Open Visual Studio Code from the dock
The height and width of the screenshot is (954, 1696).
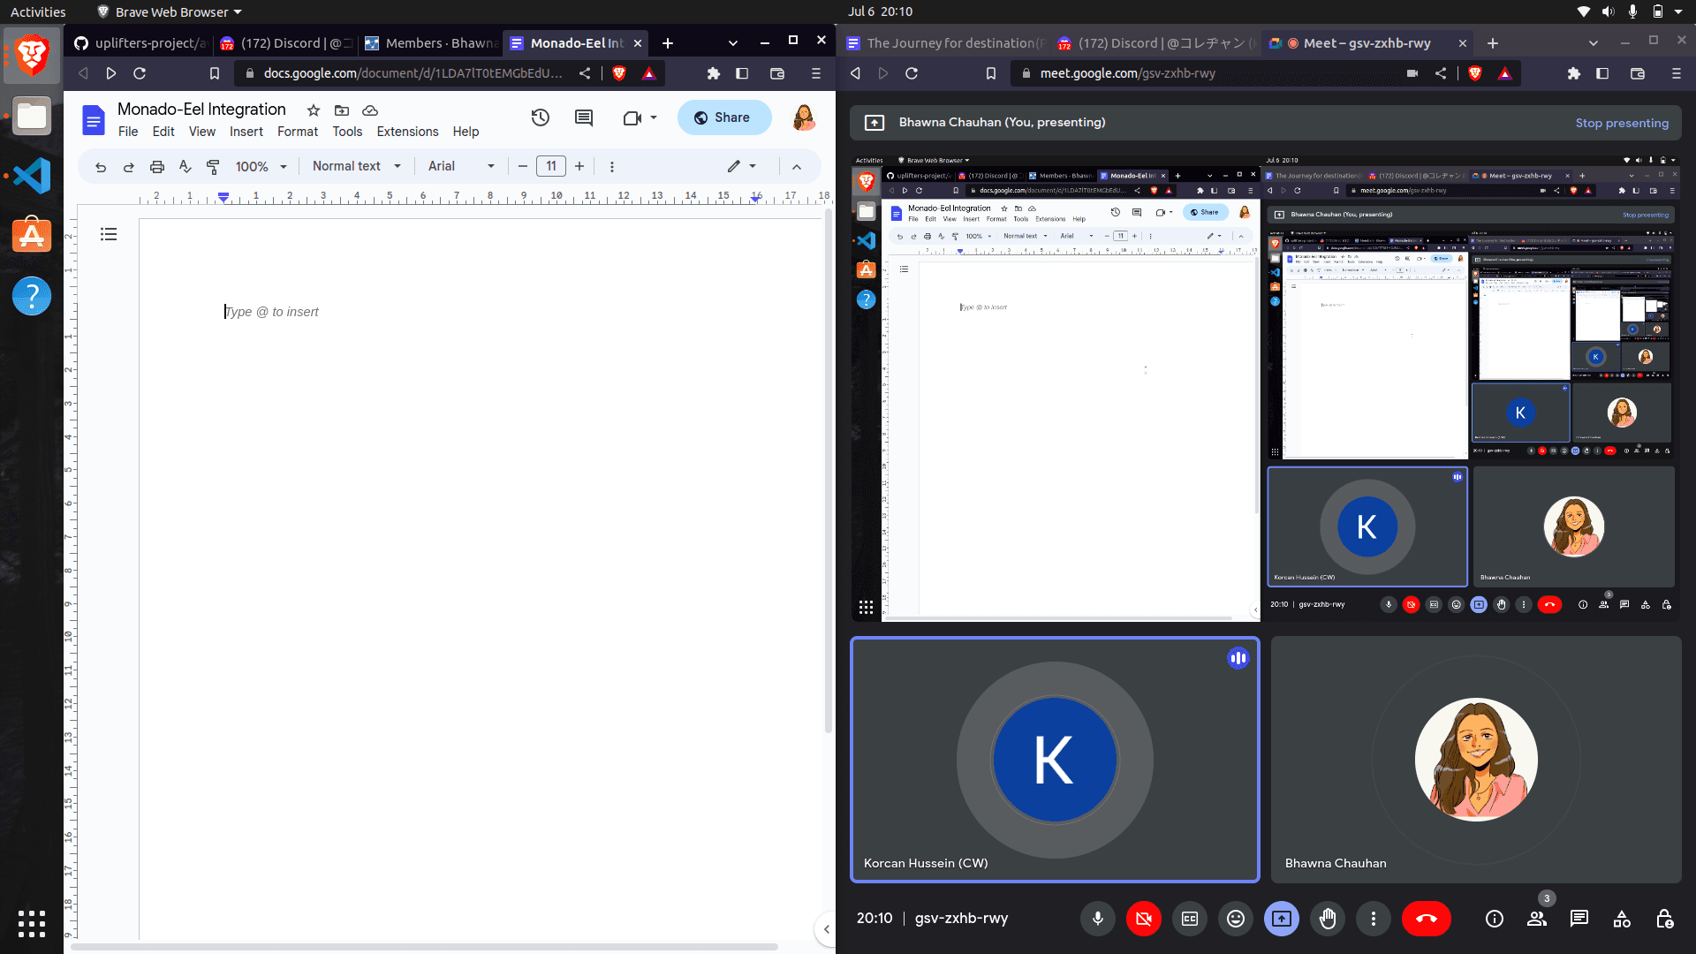coord(32,176)
